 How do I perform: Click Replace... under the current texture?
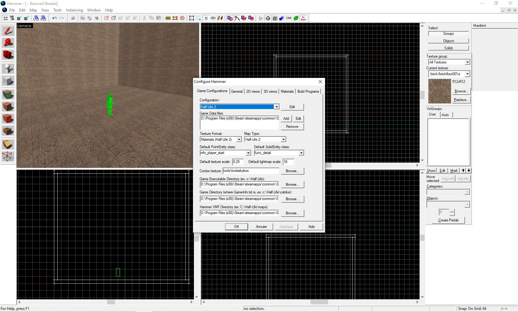click(461, 100)
